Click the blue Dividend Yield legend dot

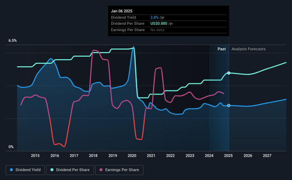[11, 170]
